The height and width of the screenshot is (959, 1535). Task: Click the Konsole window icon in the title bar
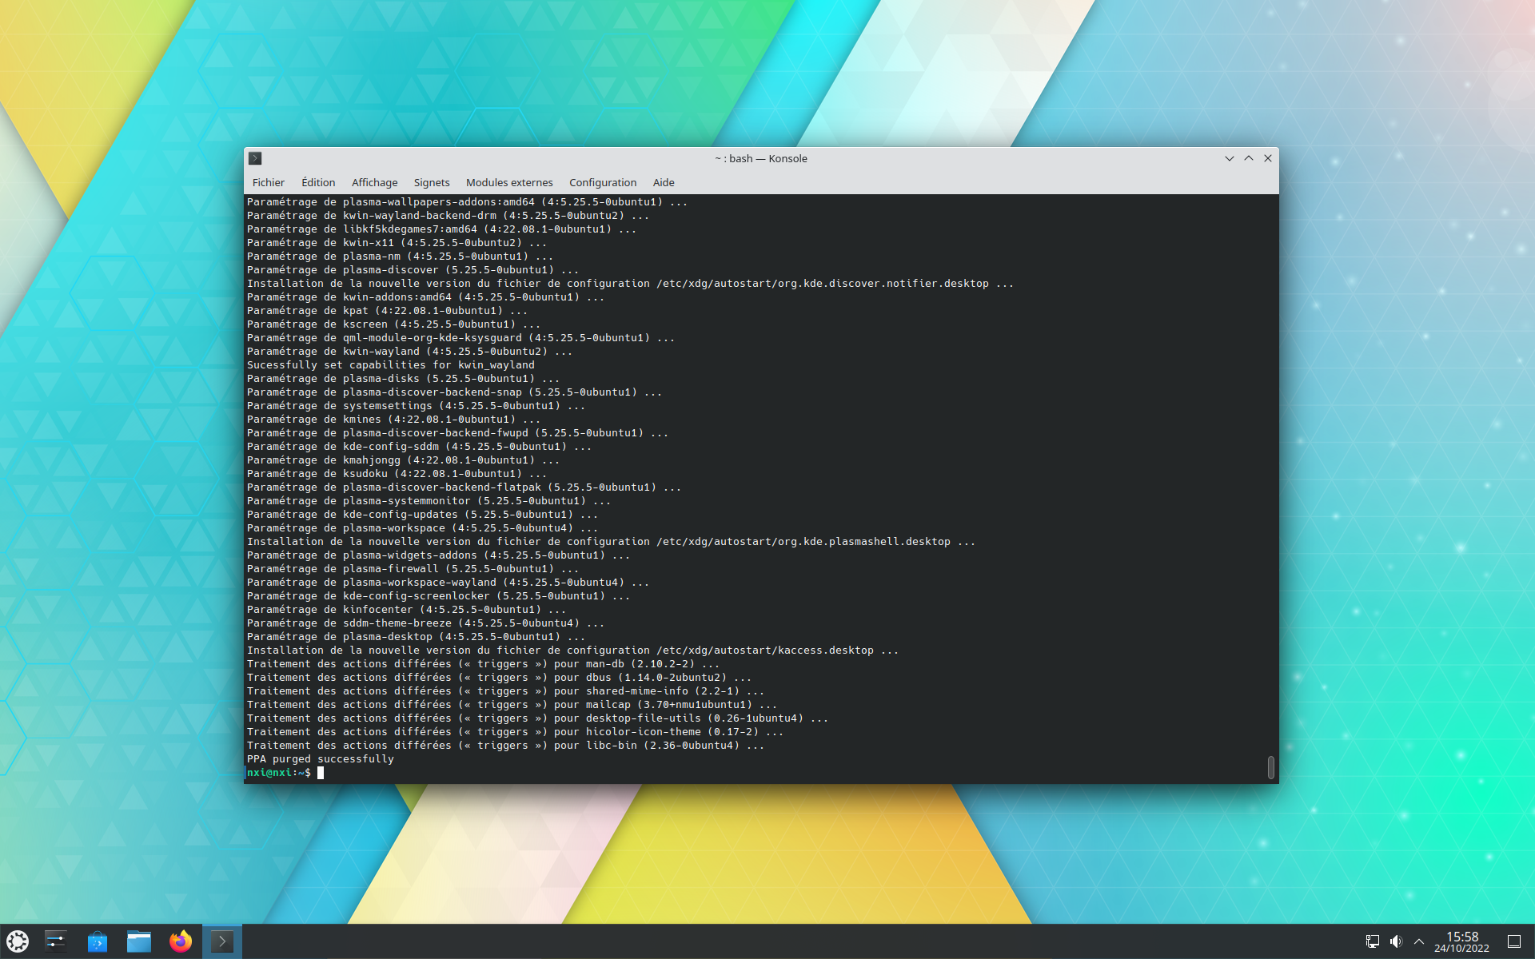pos(255,158)
